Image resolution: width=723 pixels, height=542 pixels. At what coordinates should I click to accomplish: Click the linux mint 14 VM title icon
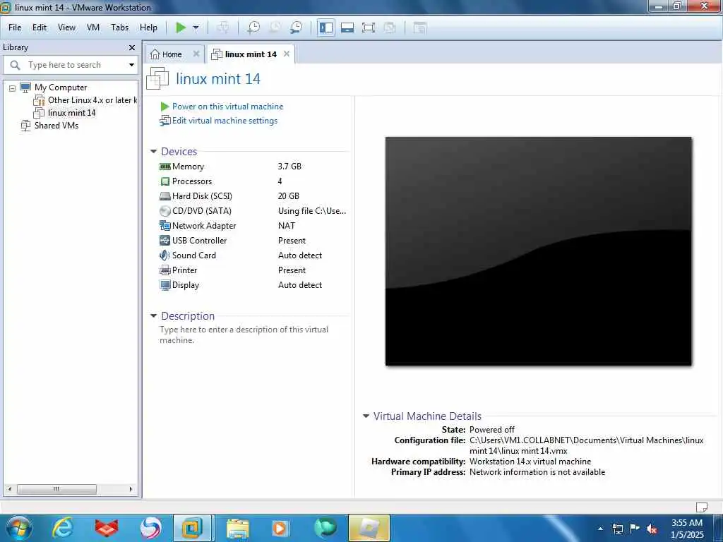[157, 78]
